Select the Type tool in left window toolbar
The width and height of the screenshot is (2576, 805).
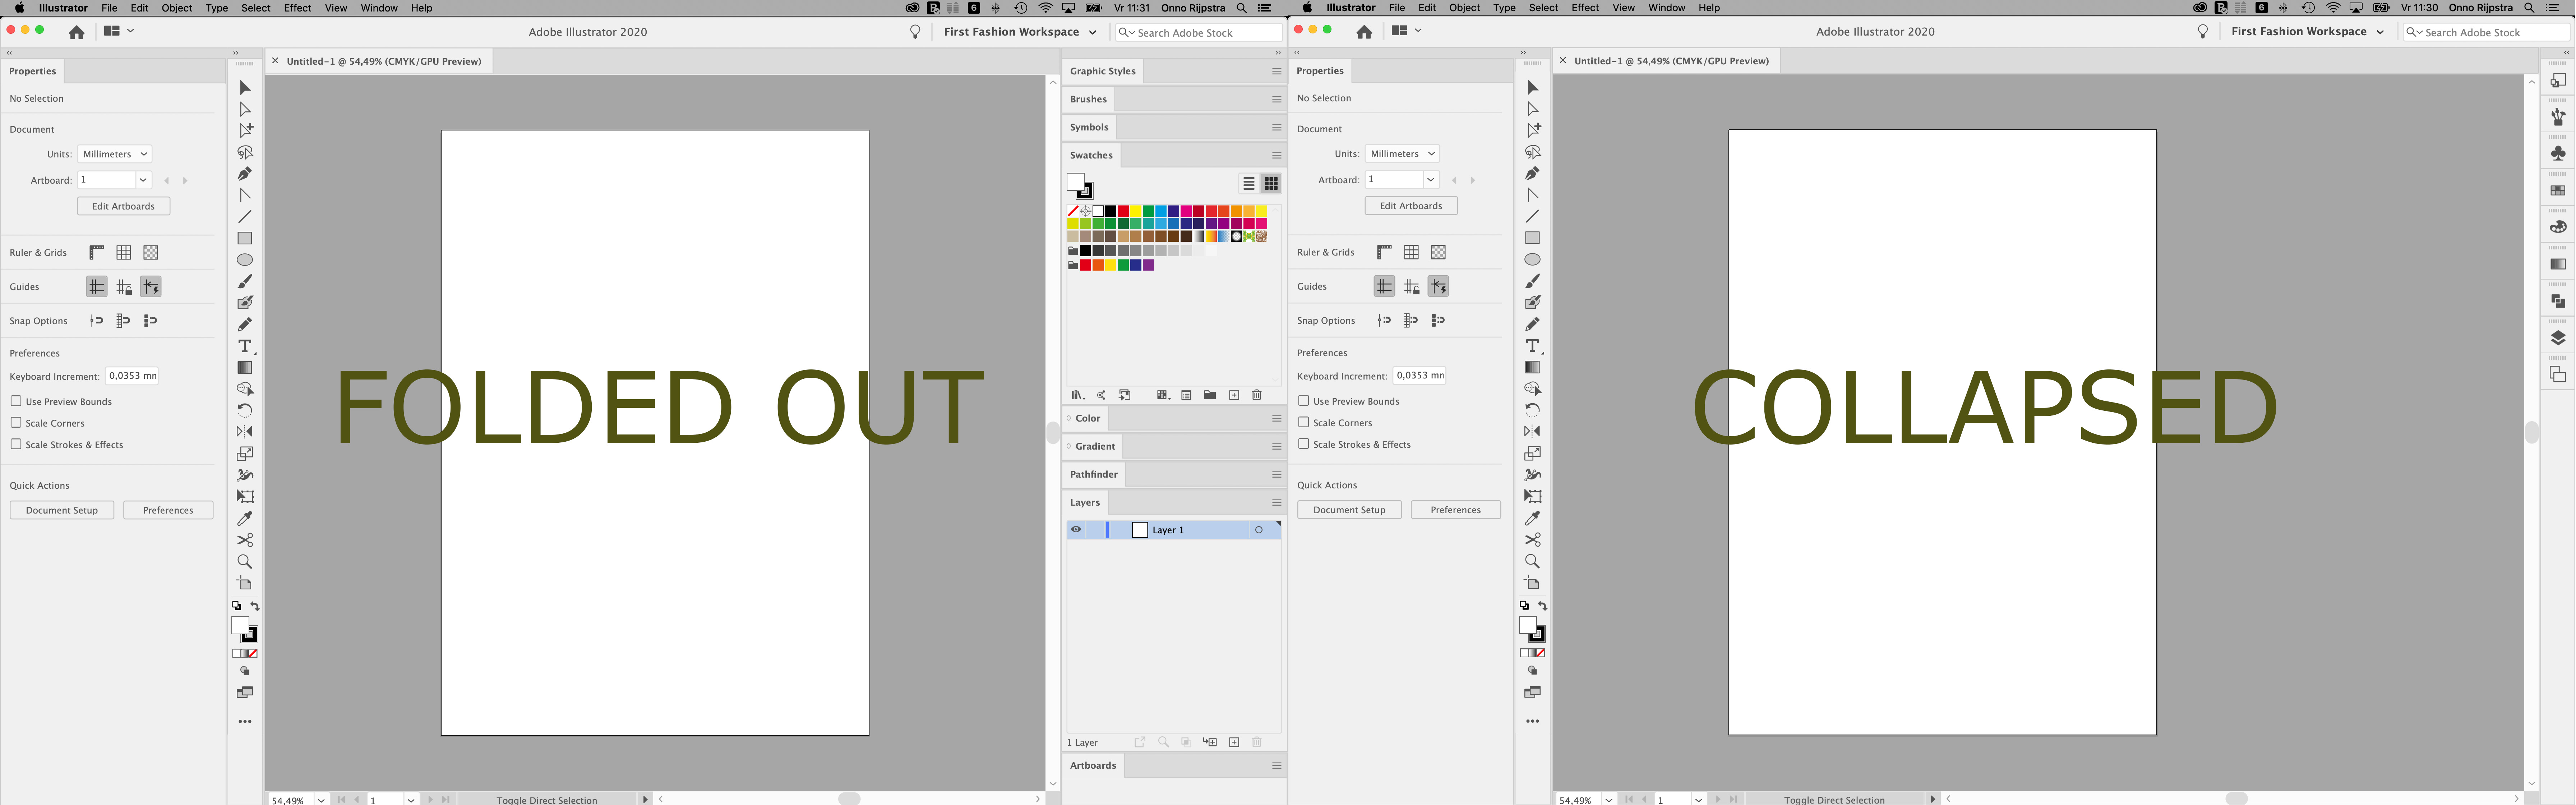coord(245,346)
